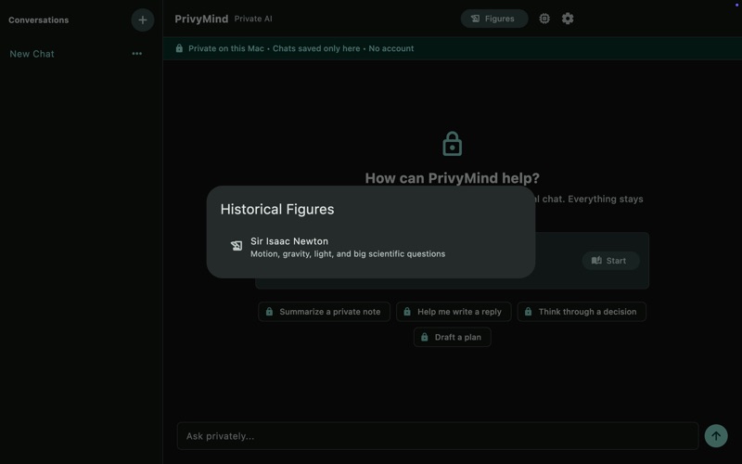This screenshot has height=464, width=742.
Task: Open the New Chat options ellipsis
Action: [136, 54]
